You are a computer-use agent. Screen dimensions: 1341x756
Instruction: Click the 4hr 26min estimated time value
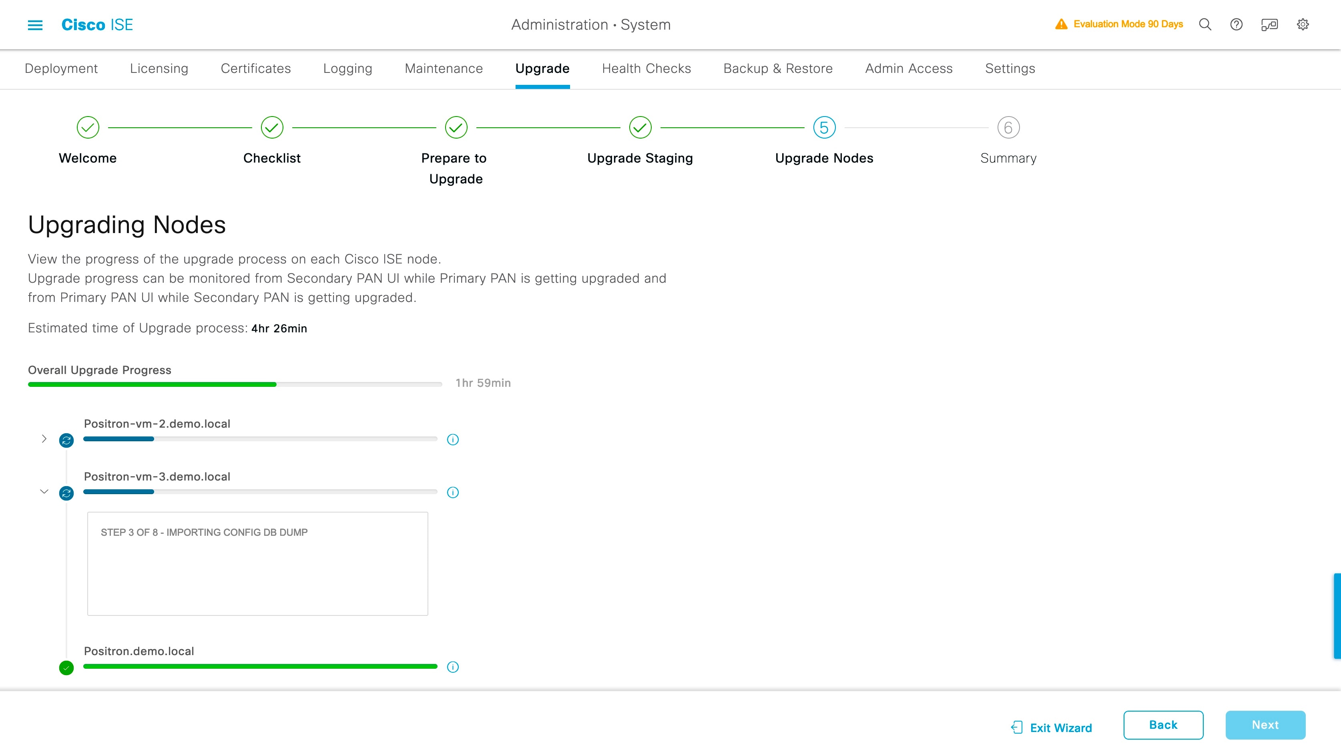[x=279, y=328]
